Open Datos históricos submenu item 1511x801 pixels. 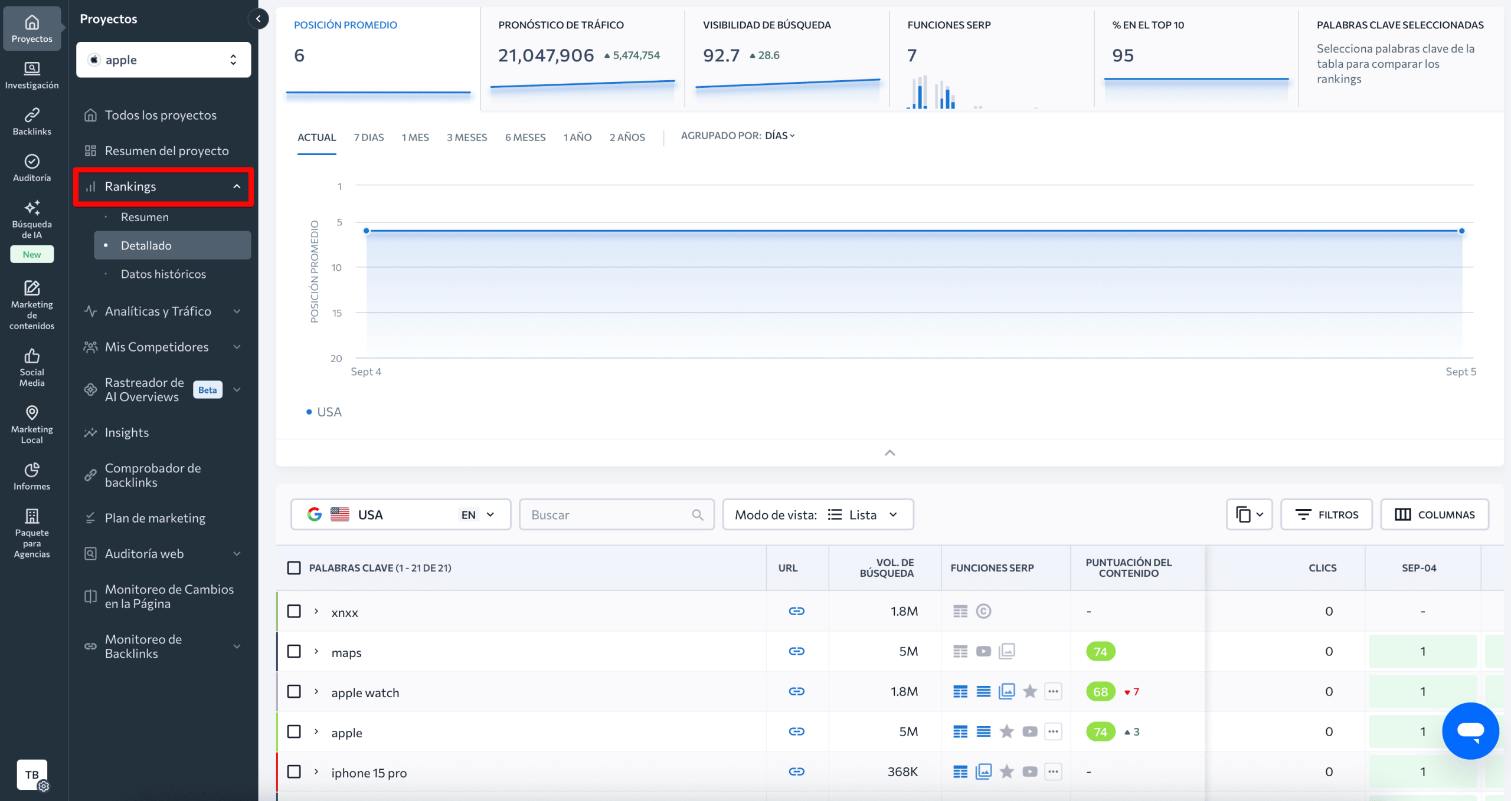(x=163, y=274)
